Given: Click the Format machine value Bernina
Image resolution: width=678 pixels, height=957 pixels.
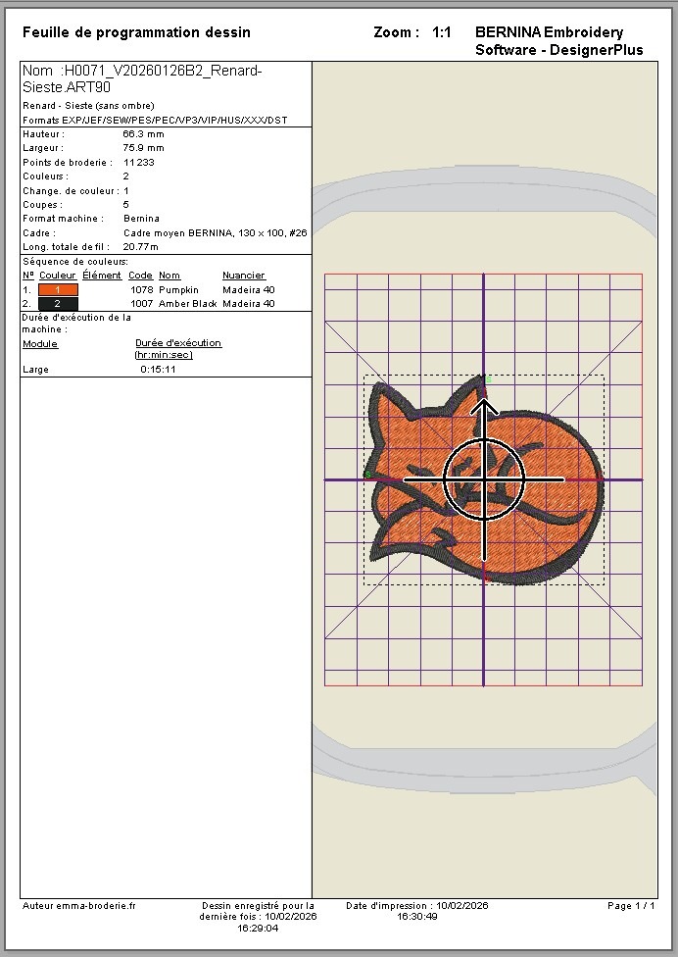Looking at the screenshot, I should 141,218.
